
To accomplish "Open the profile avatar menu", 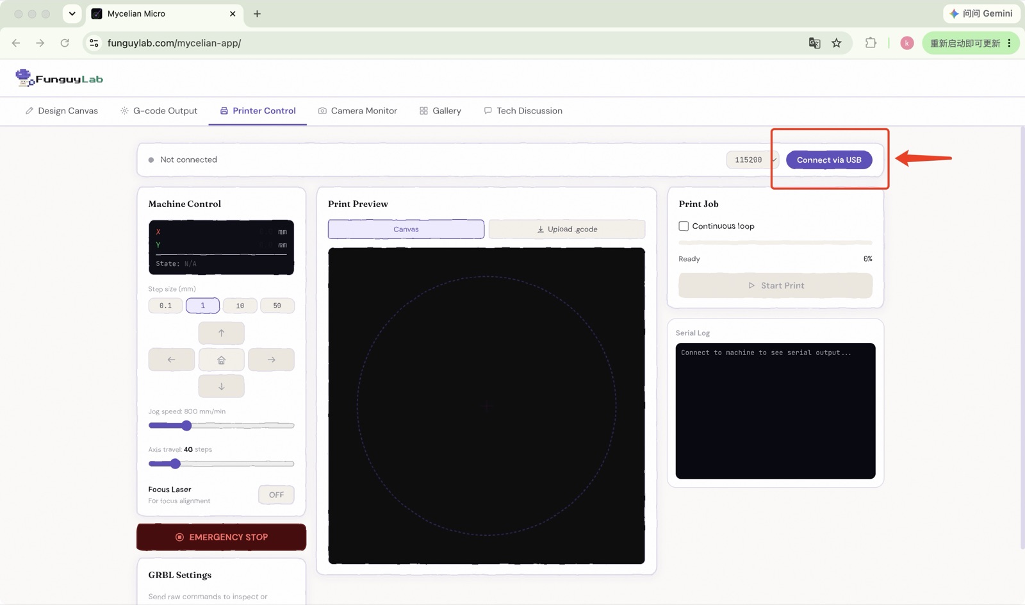I will [906, 43].
